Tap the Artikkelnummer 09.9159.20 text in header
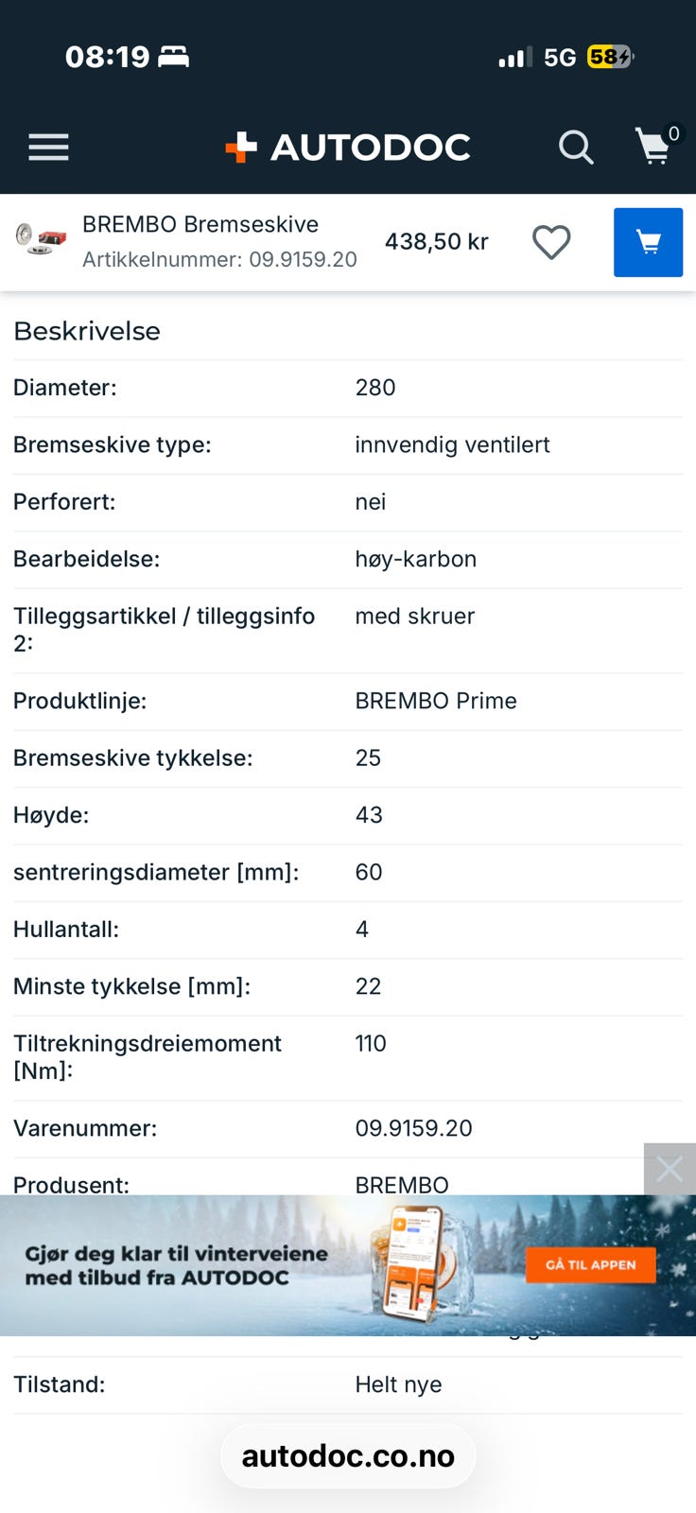The image size is (696, 1513). (219, 260)
